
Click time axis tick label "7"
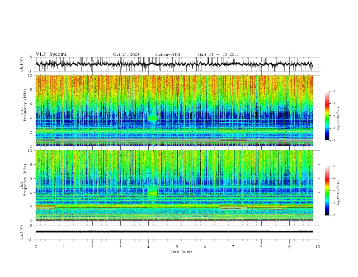coord(233,247)
